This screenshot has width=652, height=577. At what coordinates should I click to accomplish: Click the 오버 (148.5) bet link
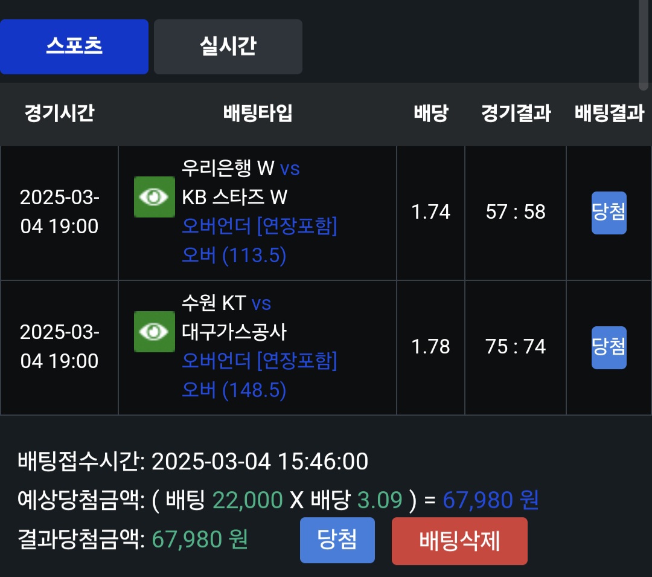pyautogui.click(x=234, y=390)
